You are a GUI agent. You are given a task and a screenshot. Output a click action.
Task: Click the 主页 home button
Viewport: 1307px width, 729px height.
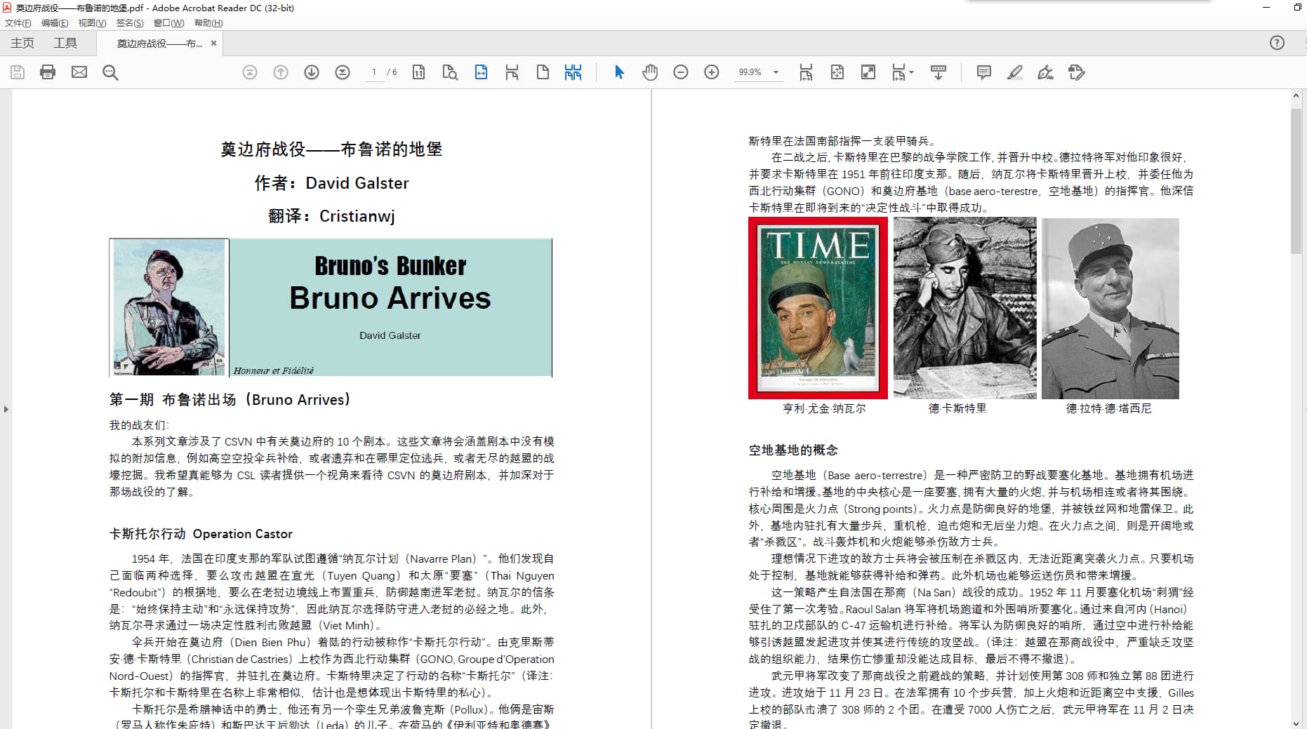(22, 43)
